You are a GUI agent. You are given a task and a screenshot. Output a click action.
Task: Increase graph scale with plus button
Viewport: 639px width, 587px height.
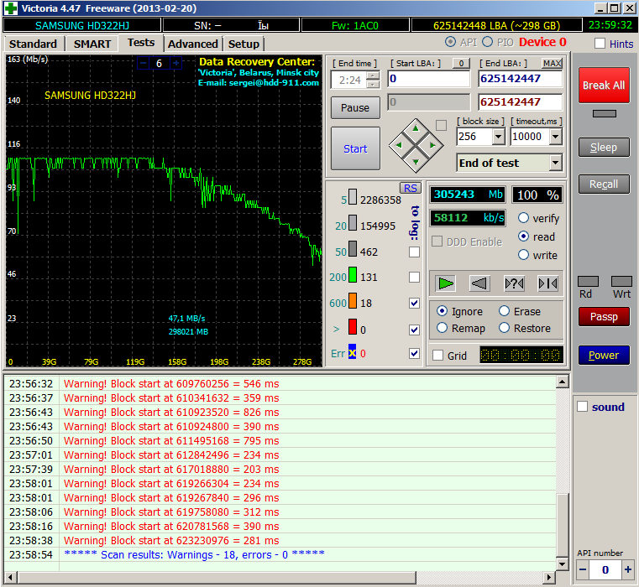[175, 63]
